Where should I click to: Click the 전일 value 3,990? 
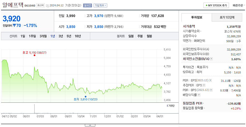point(71,16)
